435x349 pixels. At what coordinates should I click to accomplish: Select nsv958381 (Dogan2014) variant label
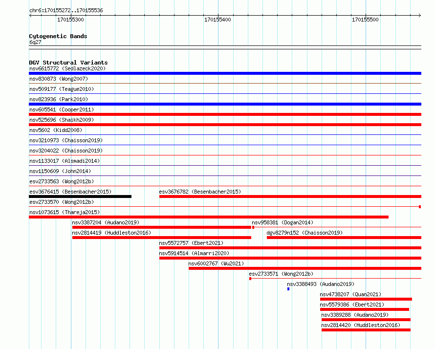click(283, 222)
